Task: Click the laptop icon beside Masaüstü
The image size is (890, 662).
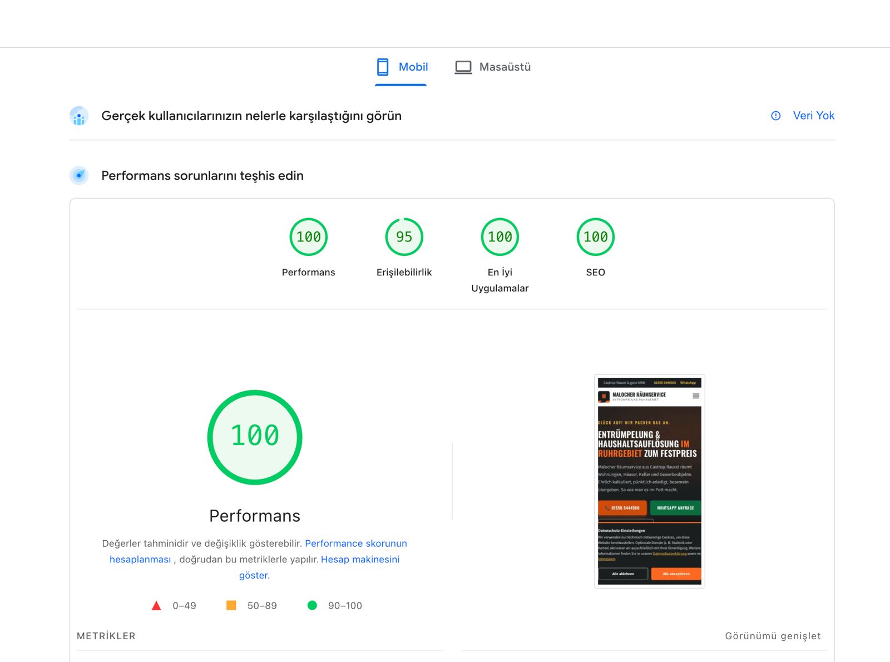Action: tap(463, 67)
